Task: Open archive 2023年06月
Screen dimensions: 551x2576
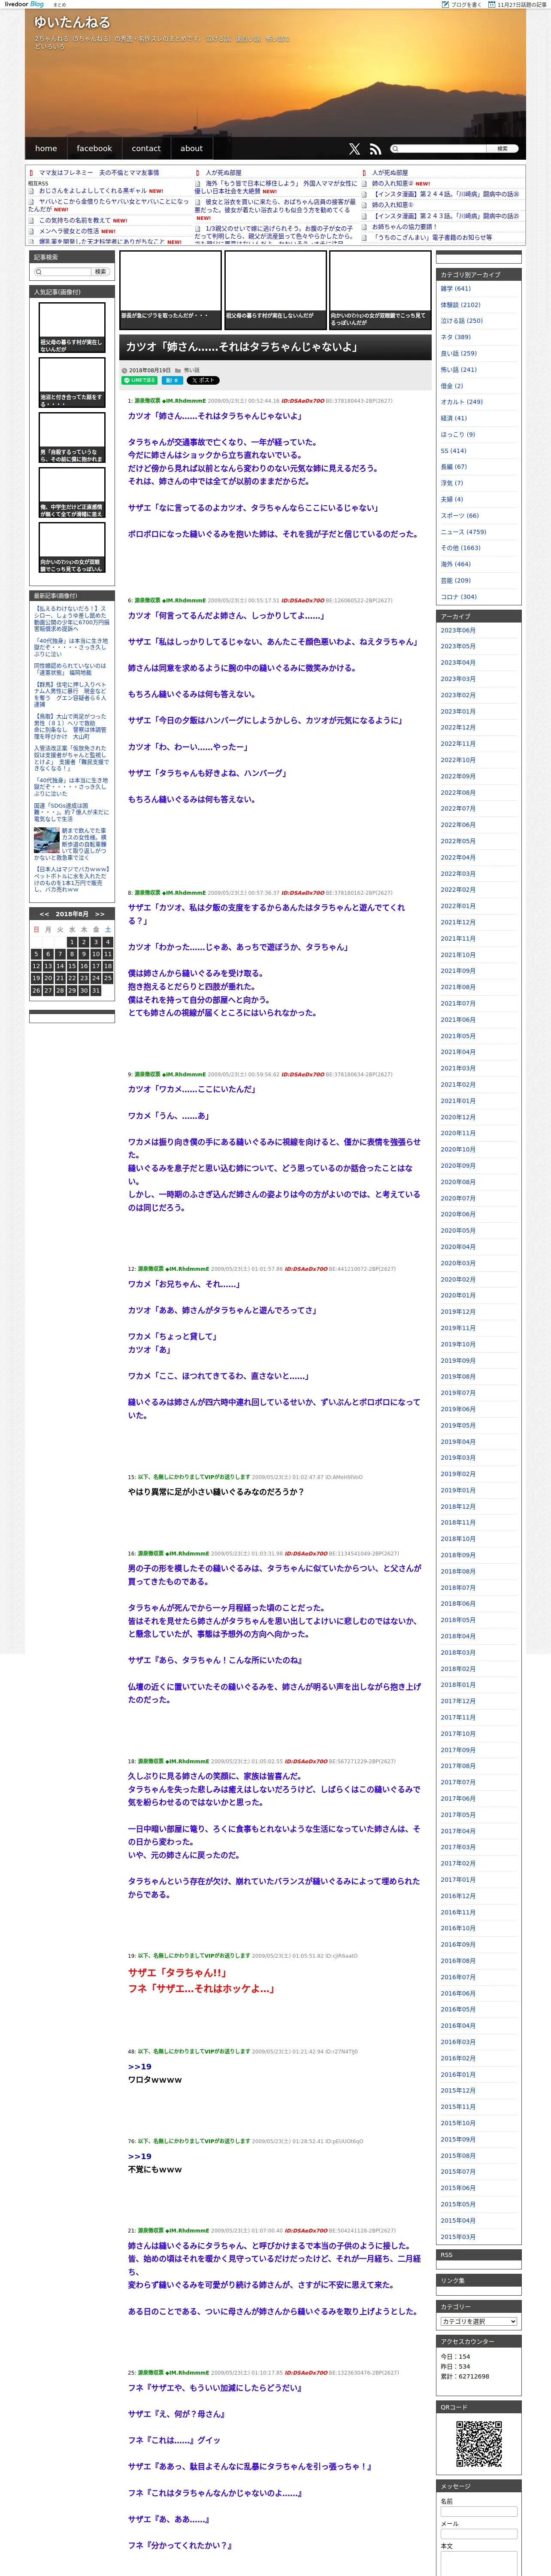Action: click(x=458, y=630)
